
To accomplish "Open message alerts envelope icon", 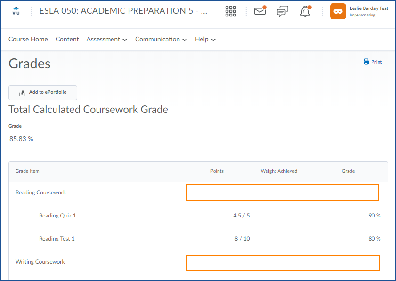I will pos(260,11).
